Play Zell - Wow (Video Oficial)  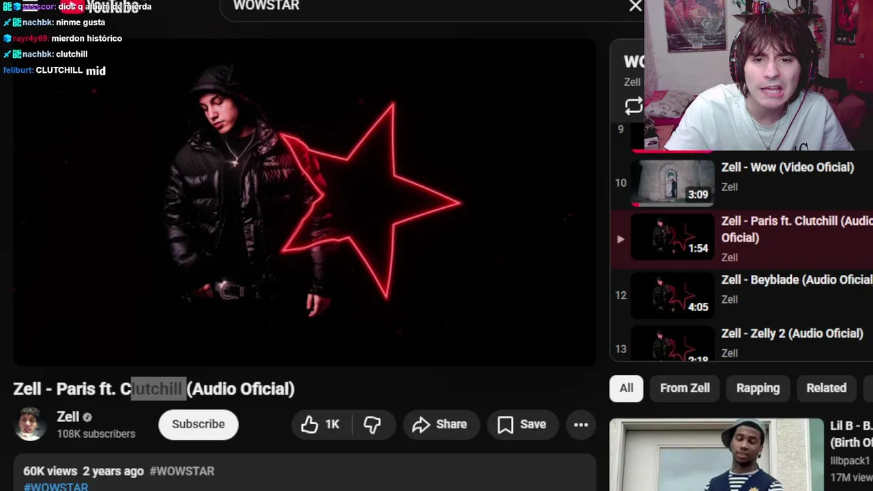(x=788, y=167)
